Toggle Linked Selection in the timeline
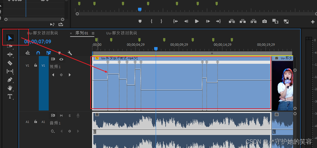 pyautogui.click(x=48, y=53)
